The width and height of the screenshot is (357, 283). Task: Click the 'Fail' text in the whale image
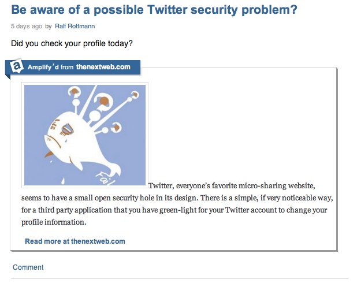click(105, 178)
